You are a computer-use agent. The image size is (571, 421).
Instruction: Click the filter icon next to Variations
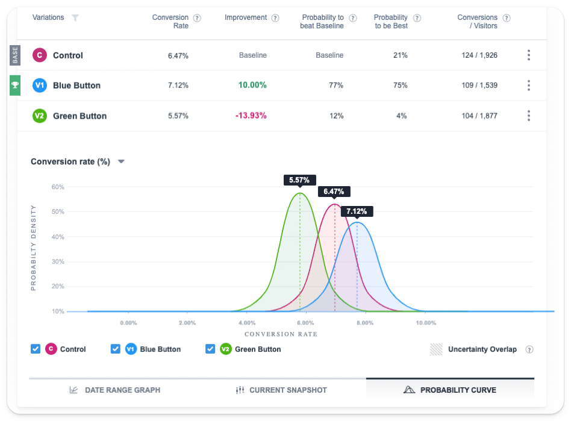tap(75, 18)
